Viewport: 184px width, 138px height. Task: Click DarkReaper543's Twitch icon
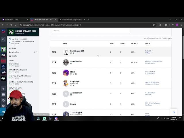tap(71, 53)
